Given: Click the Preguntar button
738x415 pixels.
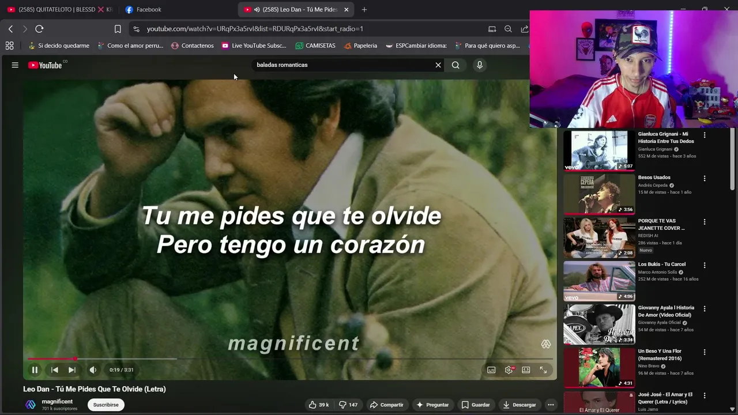Looking at the screenshot, I should [432, 405].
